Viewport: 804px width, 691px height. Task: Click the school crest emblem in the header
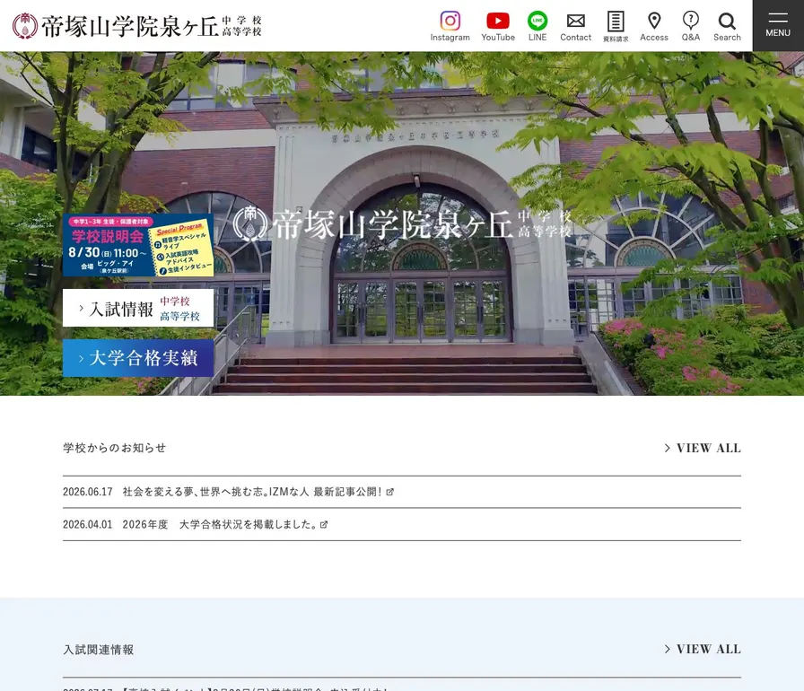[24, 26]
